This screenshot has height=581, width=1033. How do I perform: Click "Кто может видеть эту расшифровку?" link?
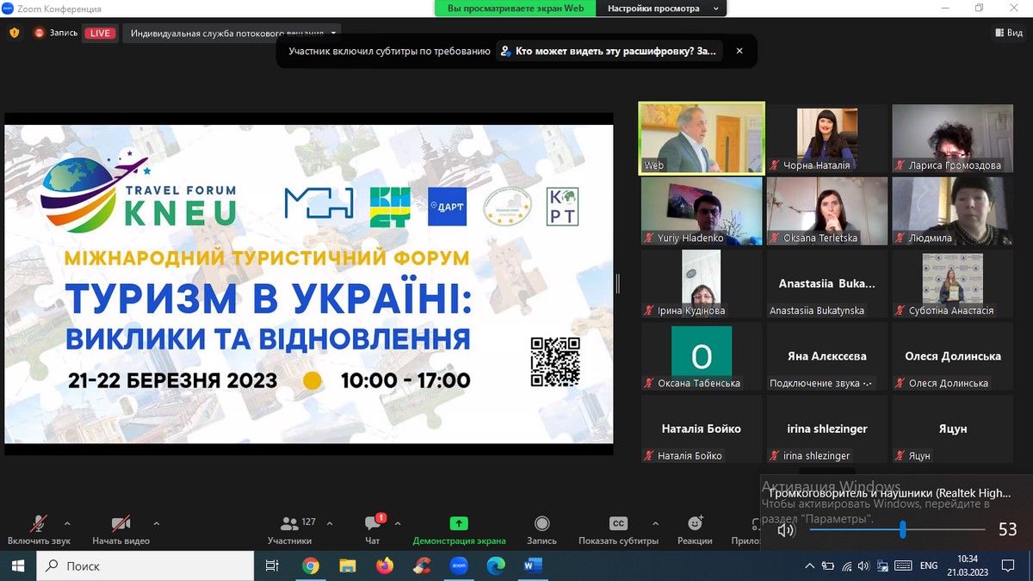click(x=615, y=51)
